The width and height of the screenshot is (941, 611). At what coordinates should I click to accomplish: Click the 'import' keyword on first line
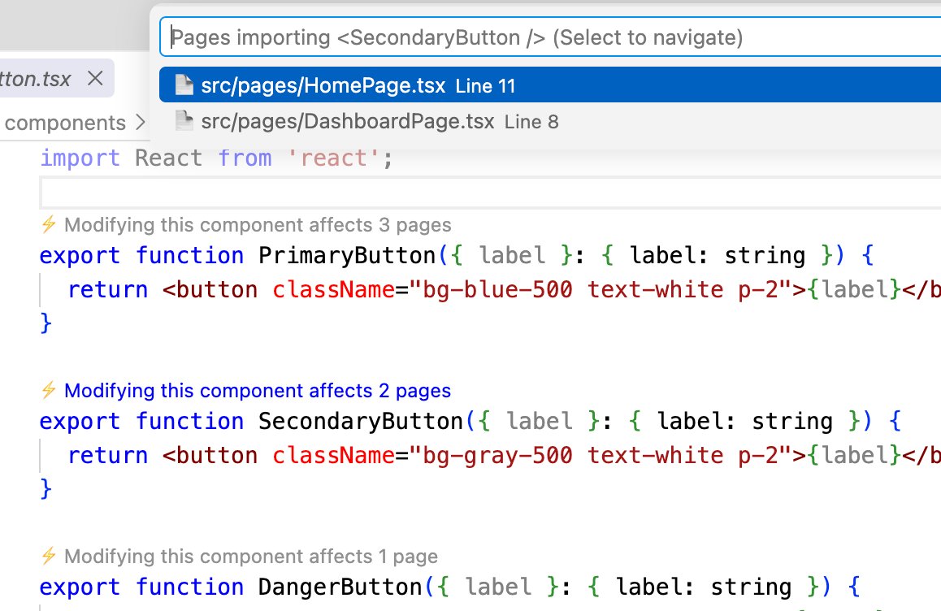[80, 158]
